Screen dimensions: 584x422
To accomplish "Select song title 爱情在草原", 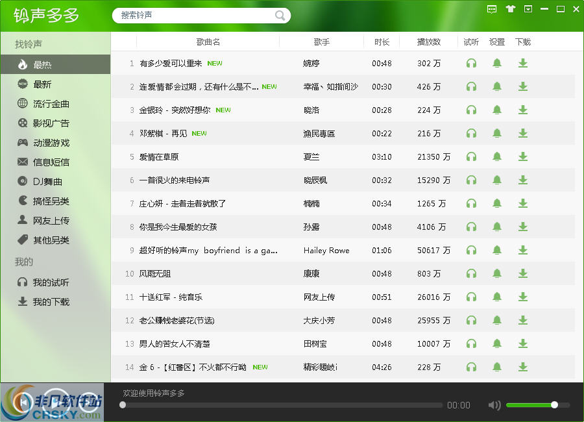I will pyautogui.click(x=159, y=157).
